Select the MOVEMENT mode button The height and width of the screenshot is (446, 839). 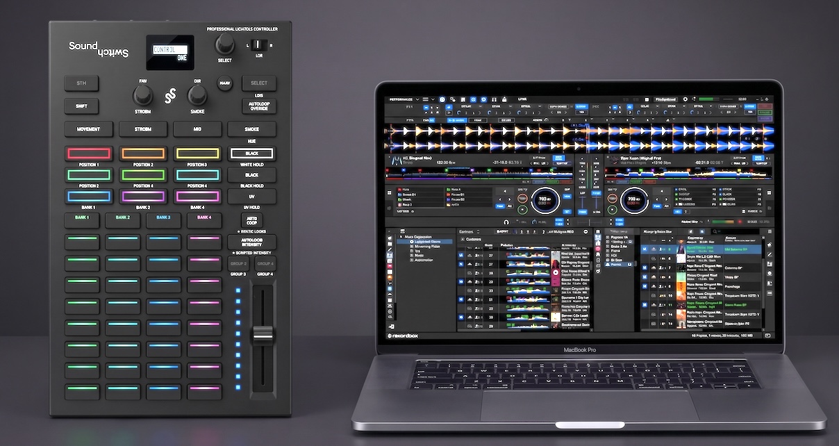(88, 129)
